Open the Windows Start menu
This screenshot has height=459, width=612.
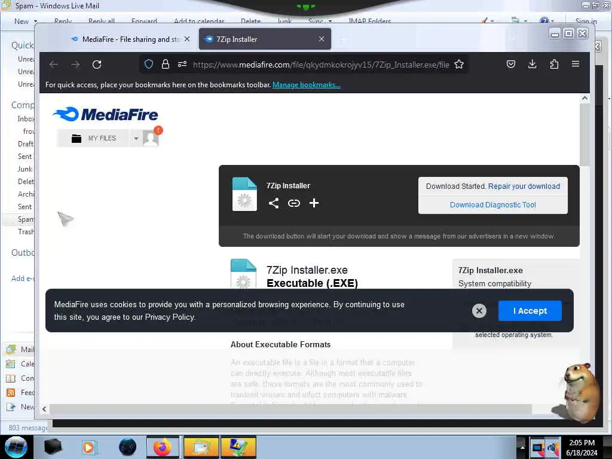pyautogui.click(x=16, y=447)
